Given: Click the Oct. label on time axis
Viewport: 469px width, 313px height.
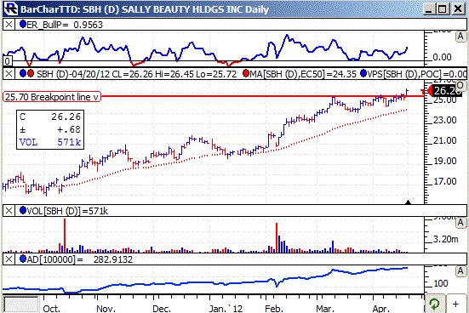Looking at the screenshot, I should 51,308.
